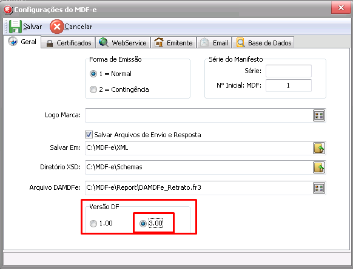Viewport: 353px width, 269px height.
Task: Open Arquivo DAMDFe file picker icon
Action: tap(319, 188)
